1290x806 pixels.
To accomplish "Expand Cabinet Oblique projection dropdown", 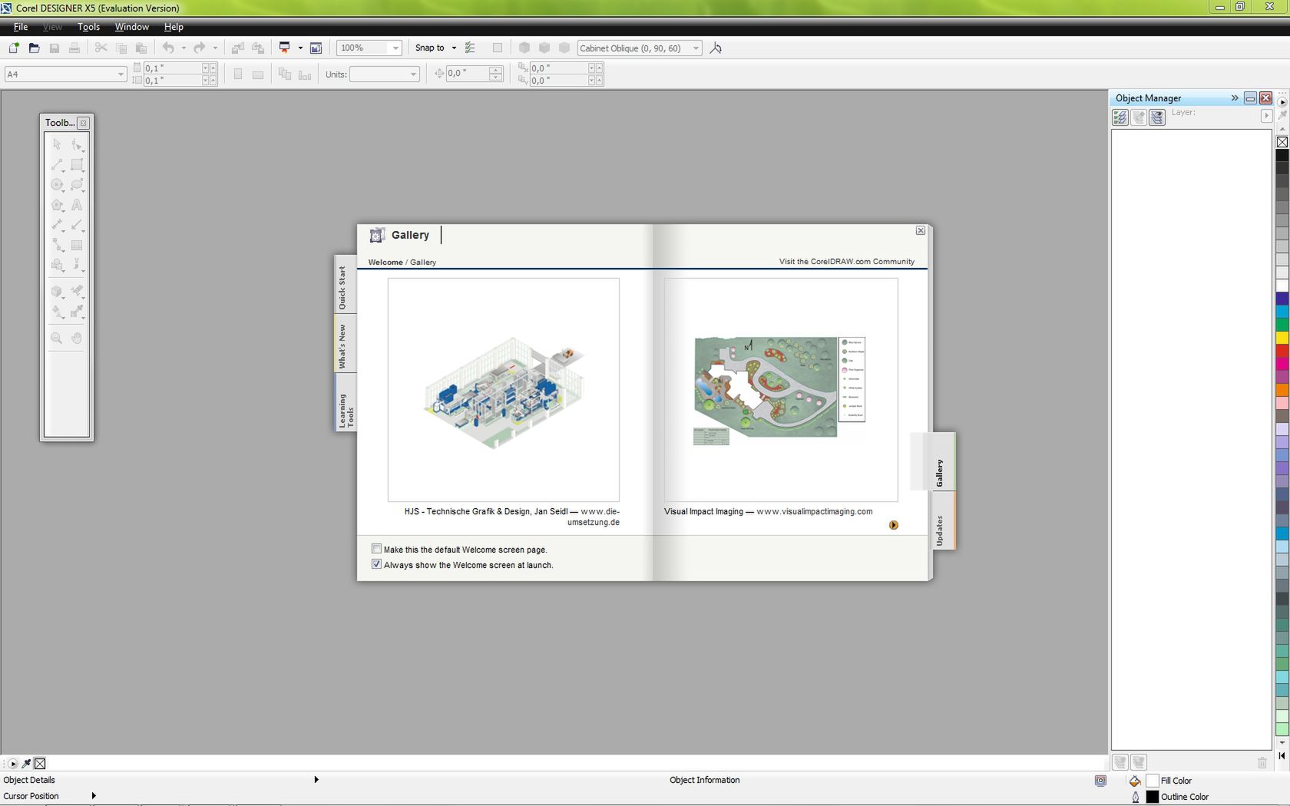I will [x=696, y=48].
